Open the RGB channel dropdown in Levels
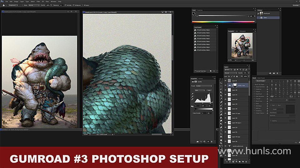Image resolution: width=300 pixels, height=168 pixels. click(x=200, y=90)
